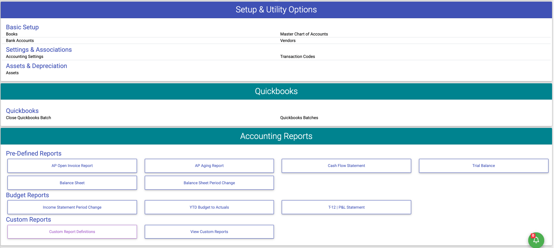554x248 pixels.
Task: Click the Settings & Associations heading
Action: (x=39, y=50)
